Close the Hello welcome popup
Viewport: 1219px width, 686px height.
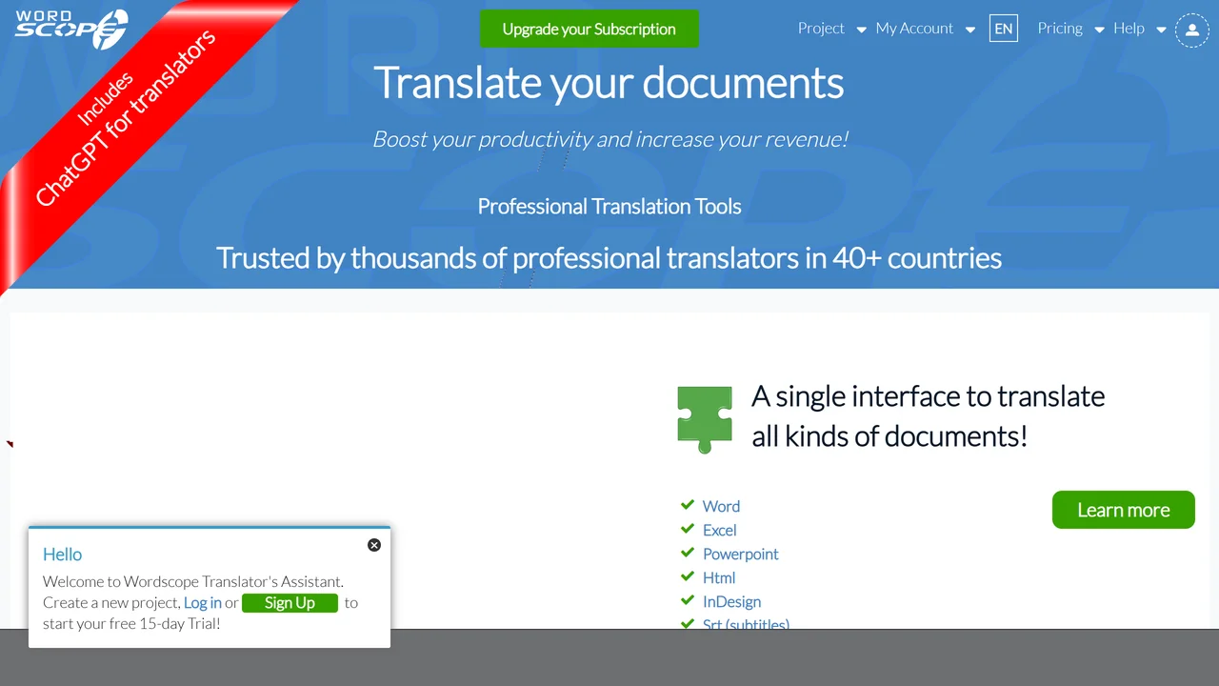374,545
